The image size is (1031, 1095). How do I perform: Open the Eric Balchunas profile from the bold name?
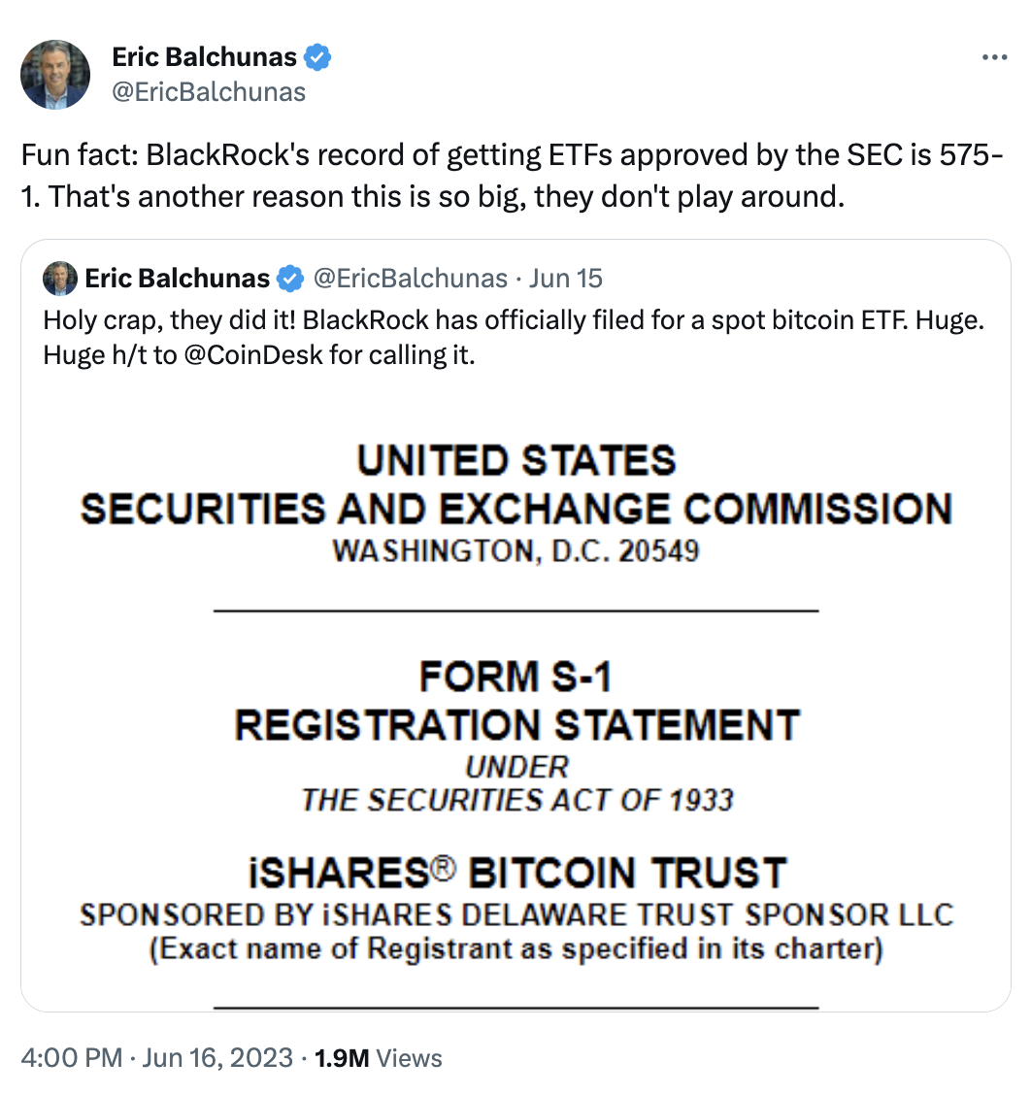pyautogui.click(x=204, y=57)
